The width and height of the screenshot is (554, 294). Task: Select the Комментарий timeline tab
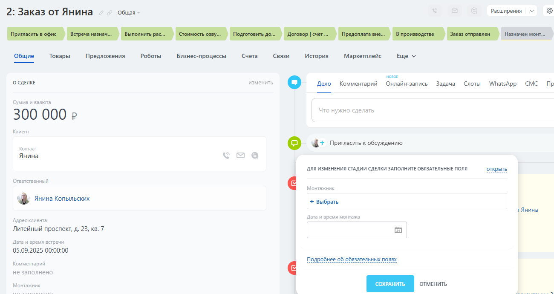(358, 84)
